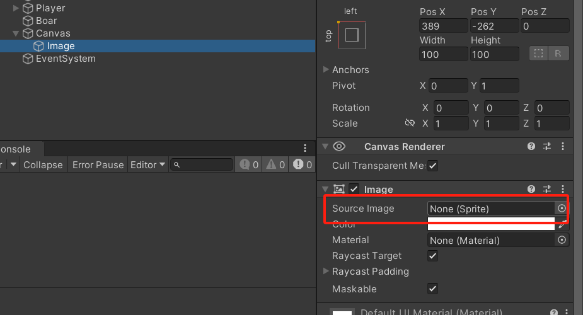
Task: Click the Source Image object picker
Action: tap(562, 209)
